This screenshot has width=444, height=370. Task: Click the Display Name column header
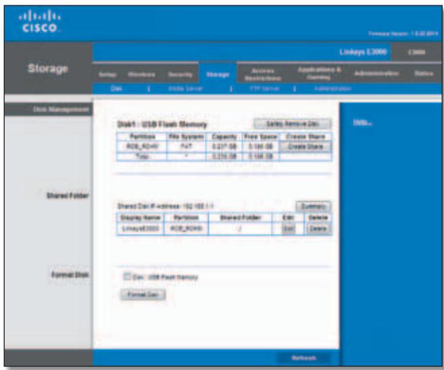tap(140, 218)
